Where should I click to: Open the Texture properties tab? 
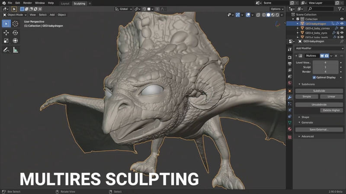[x=290, y=137]
